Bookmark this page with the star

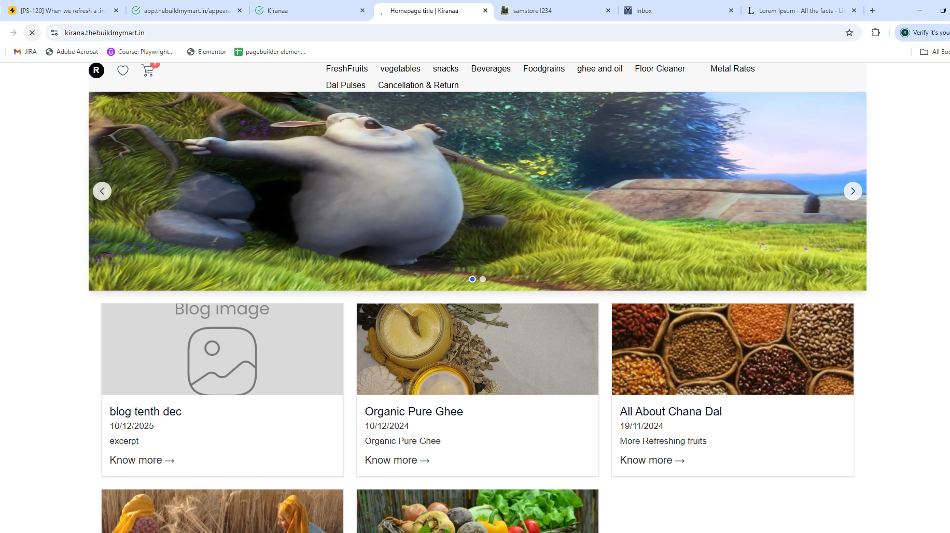point(849,33)
